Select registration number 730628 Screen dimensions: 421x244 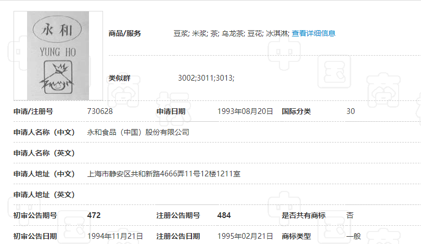(x=100, y=111)
